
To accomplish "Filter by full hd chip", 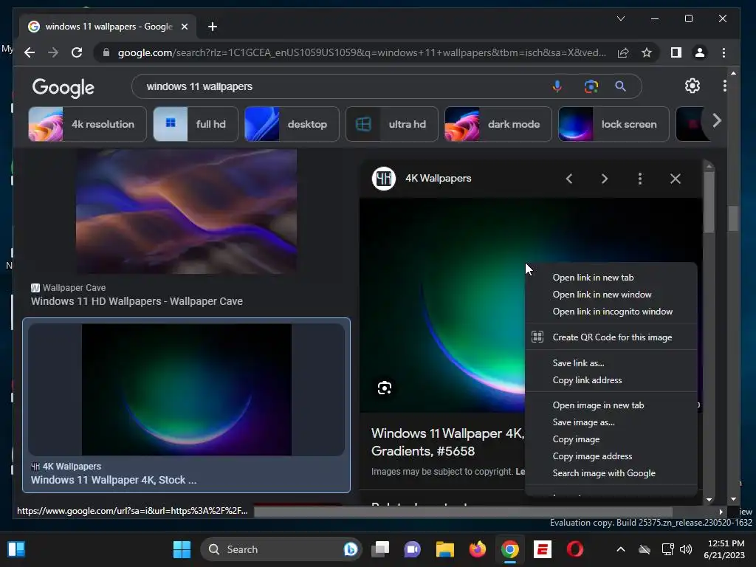I will 195,124.
